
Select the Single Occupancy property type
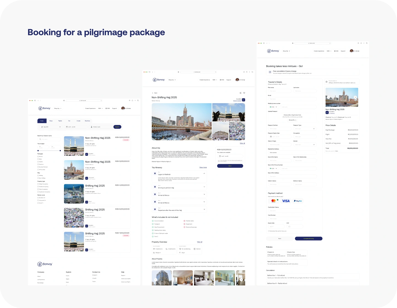pyautogui.click(x=38, y=184)
